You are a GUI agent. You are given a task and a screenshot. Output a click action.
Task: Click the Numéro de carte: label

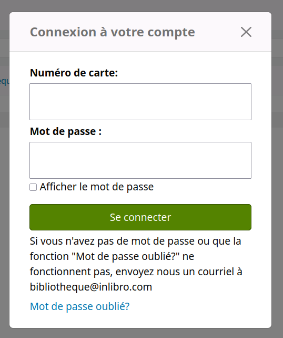pyautogui.click(x=74, y=73)
